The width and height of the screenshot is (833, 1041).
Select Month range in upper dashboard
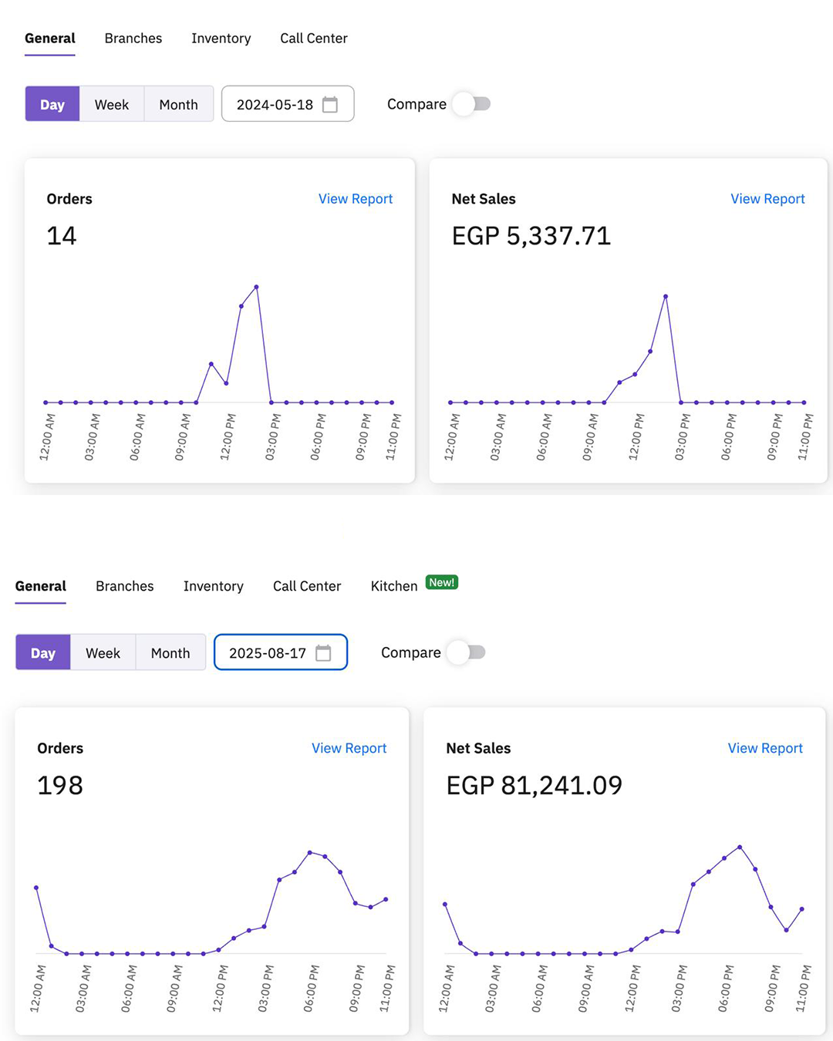179,104
